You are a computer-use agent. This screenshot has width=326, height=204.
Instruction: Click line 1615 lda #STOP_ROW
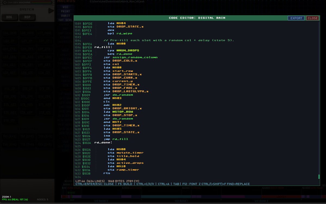pyautogui.click(x=118, y=112)
